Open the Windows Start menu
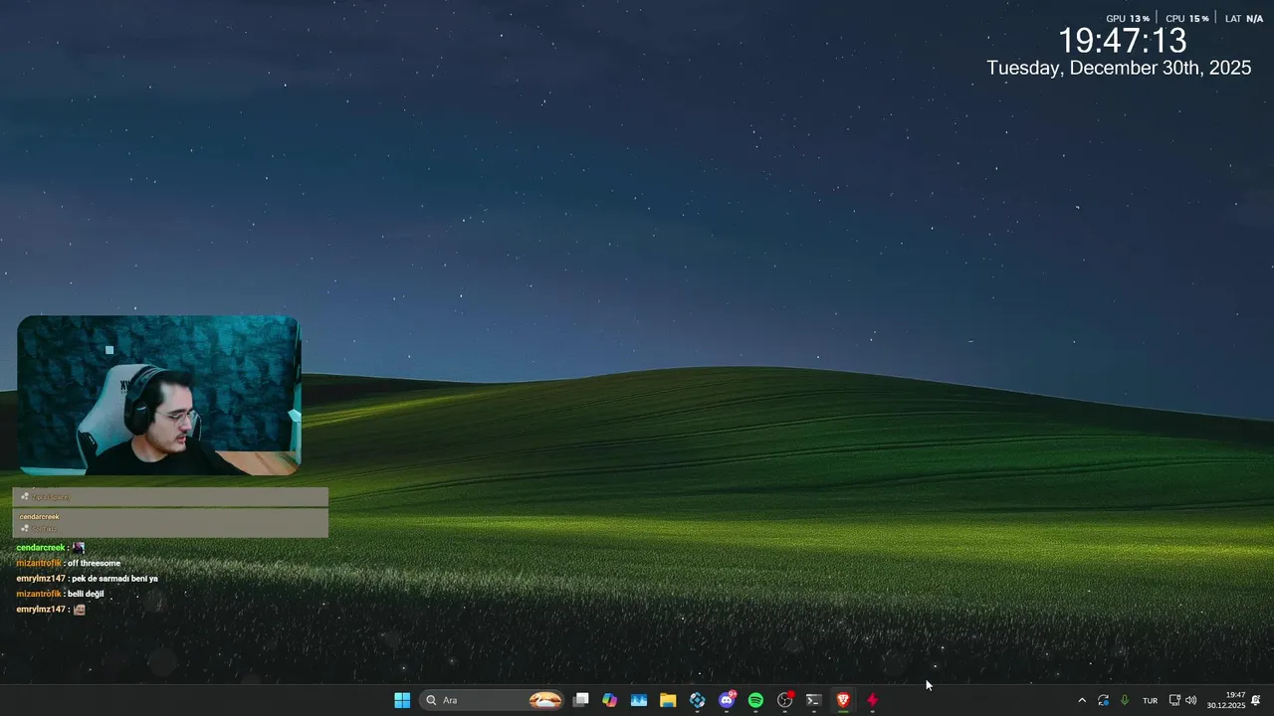The image size is (1274, 716). 402,700
